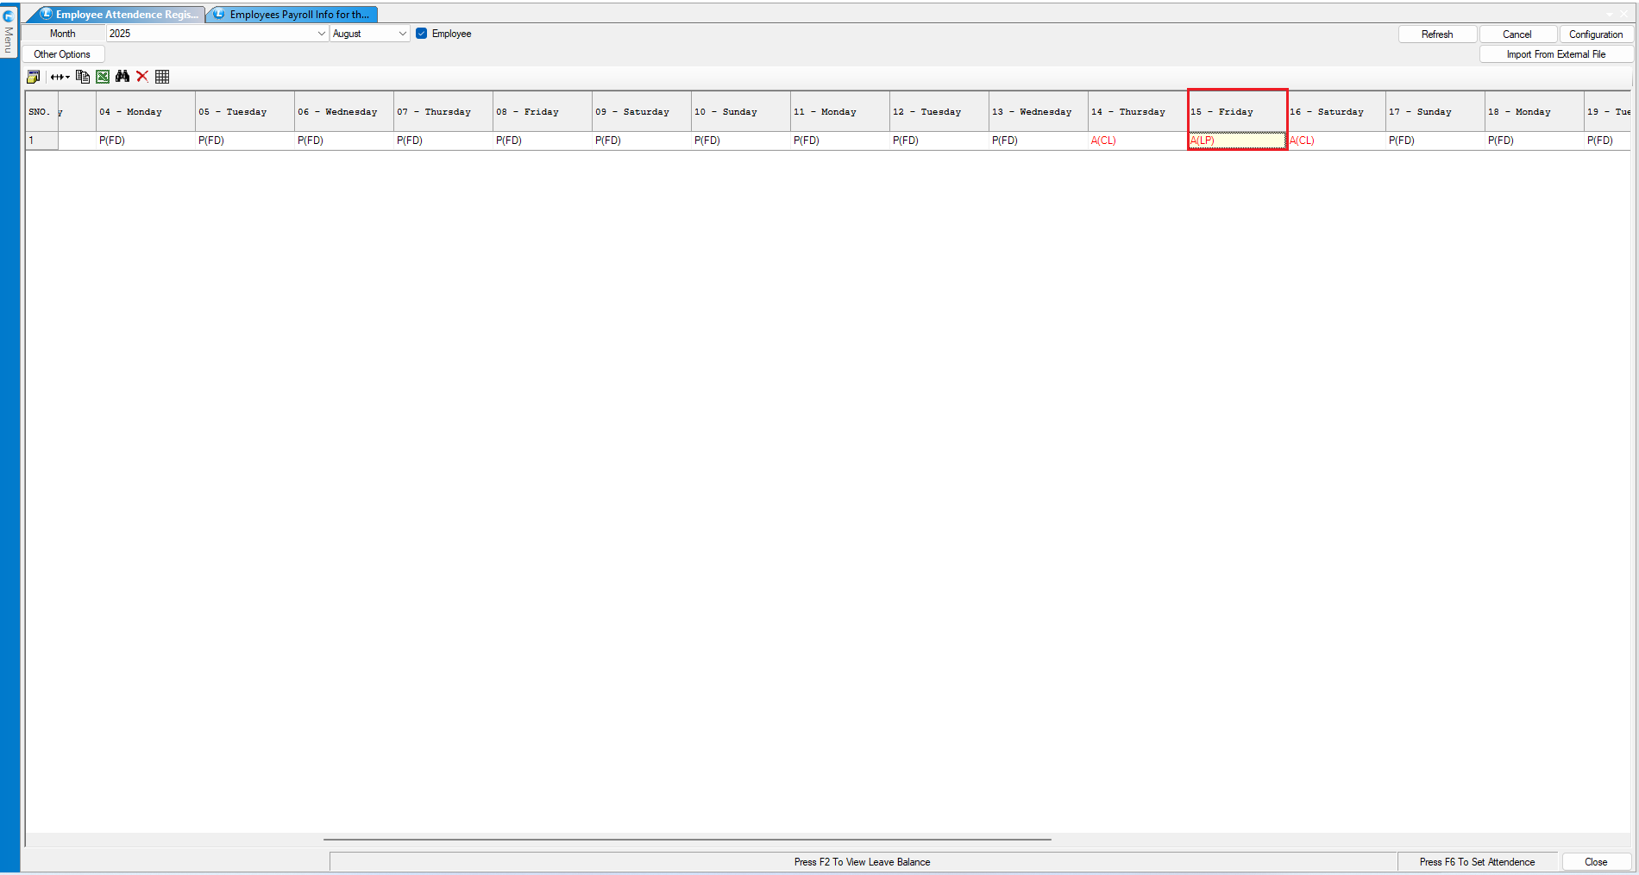Switch to Employees Payroll Info tab
The width and height of the screenshot is (1639, 875).
(x=293, y=15)
